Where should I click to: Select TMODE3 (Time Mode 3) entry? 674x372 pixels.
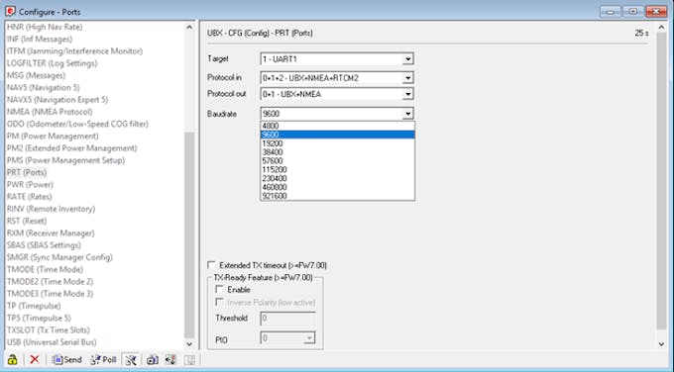click(50, 294)
